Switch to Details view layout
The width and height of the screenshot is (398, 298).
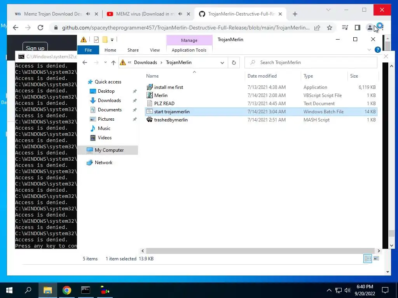coord(367,258)
